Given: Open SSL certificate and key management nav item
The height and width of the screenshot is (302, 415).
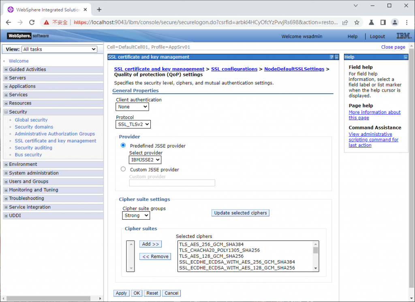Looking at the screenshot, I should point(56,141).
